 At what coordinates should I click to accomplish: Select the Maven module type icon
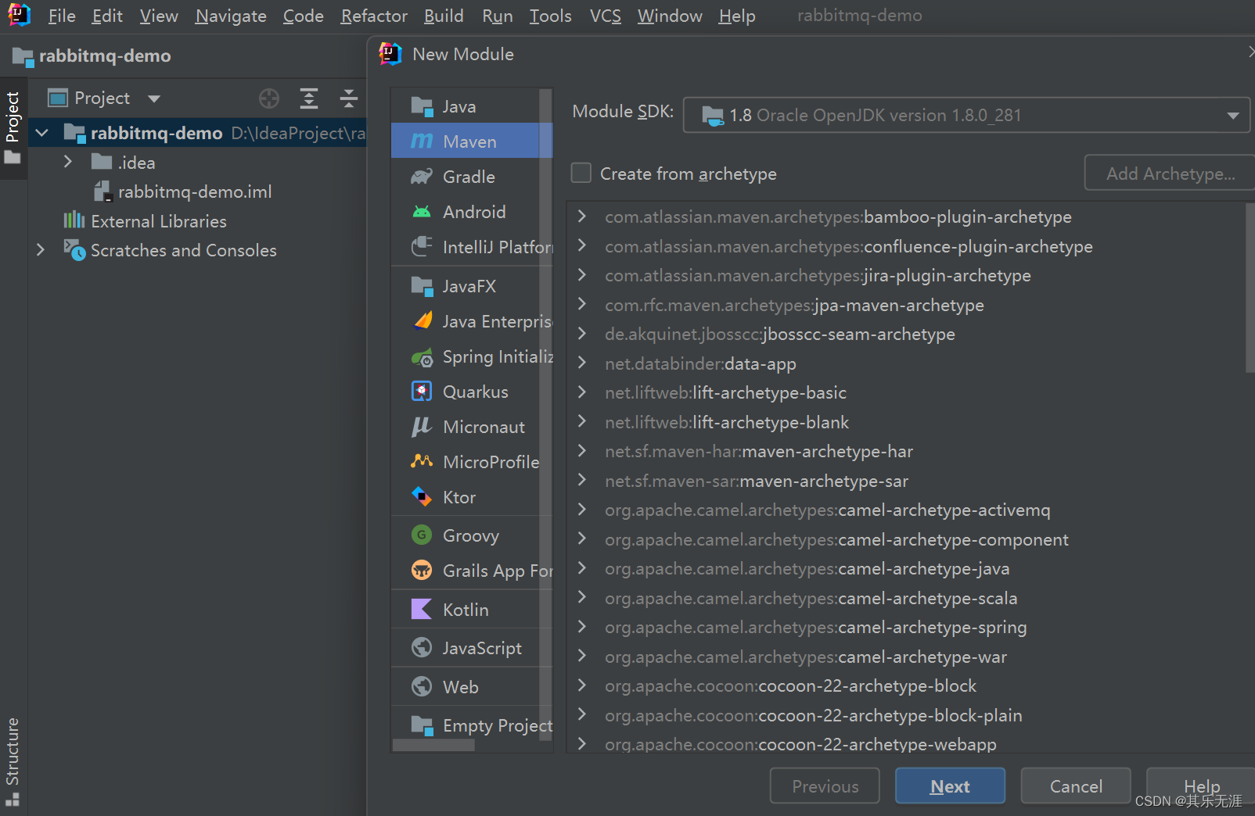[x=422, y=141]
